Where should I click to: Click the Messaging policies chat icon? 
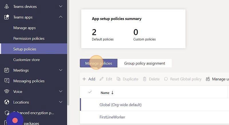7,80
